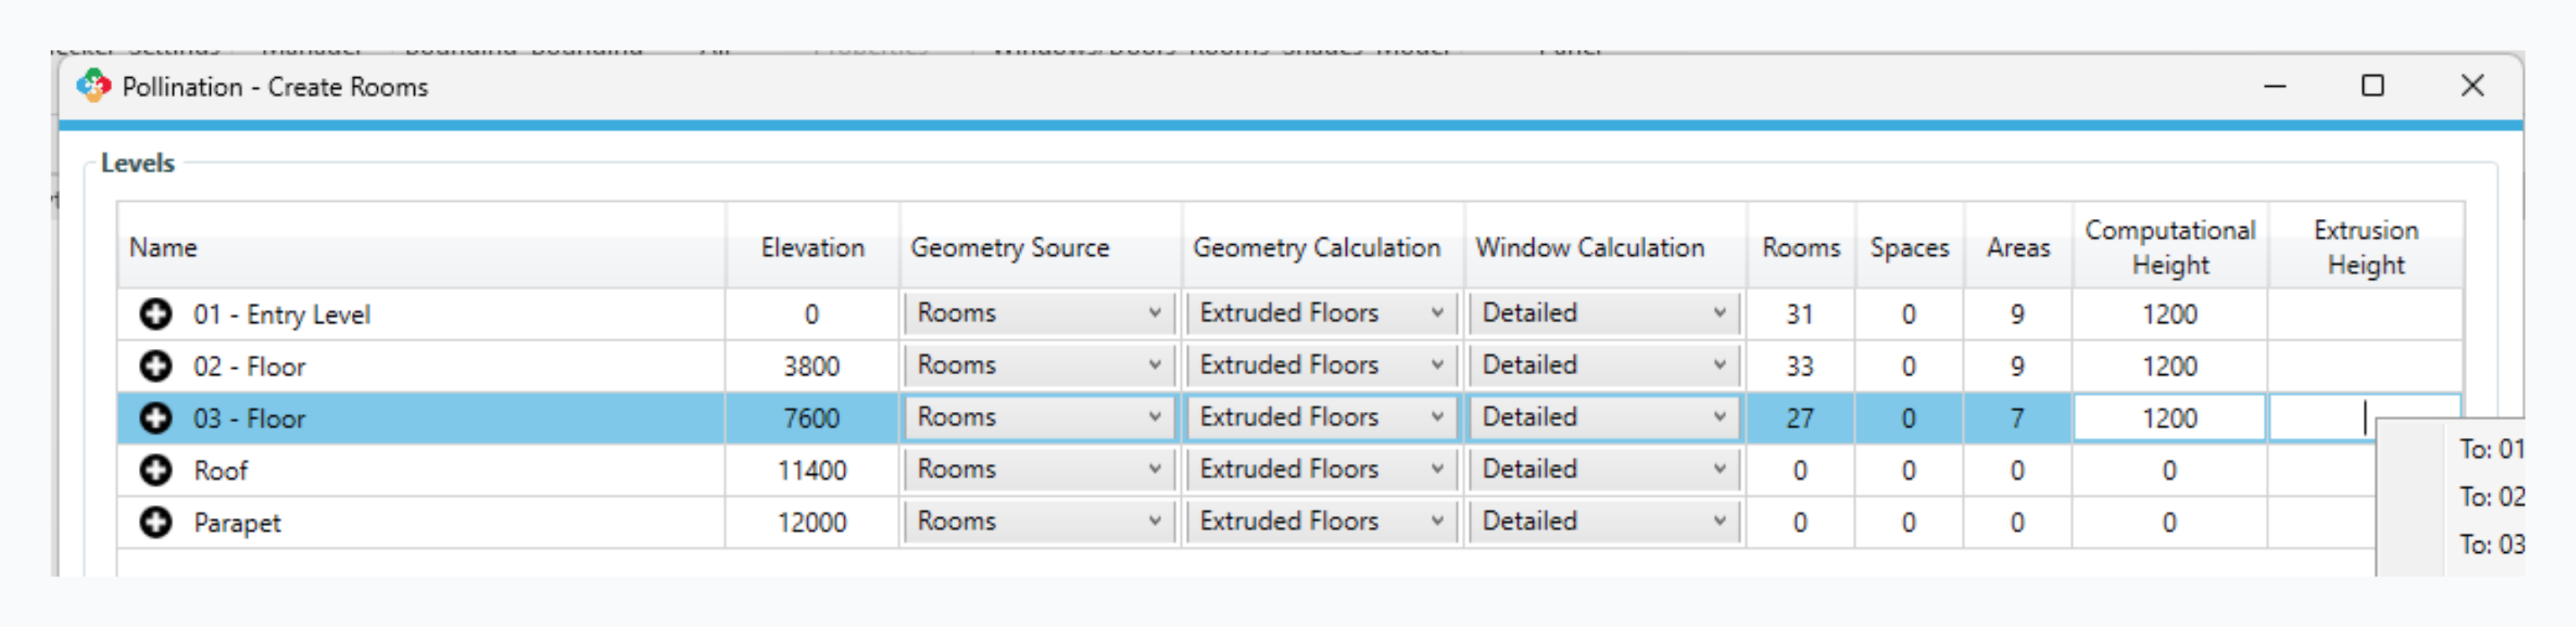Click the plus icon beside Roof
This screenshot has height=627, width=2576.
(x=155, y=470)
